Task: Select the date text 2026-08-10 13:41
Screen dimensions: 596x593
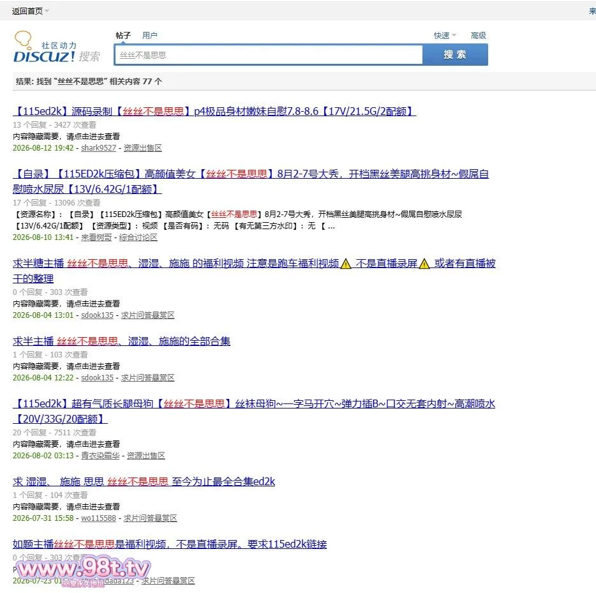Action: (x=43, y=237)
